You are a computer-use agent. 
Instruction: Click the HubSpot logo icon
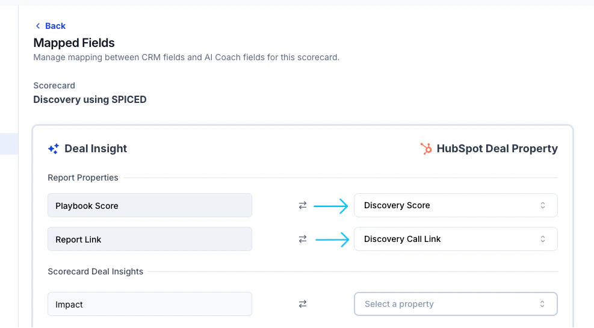[x=426, y=149]
